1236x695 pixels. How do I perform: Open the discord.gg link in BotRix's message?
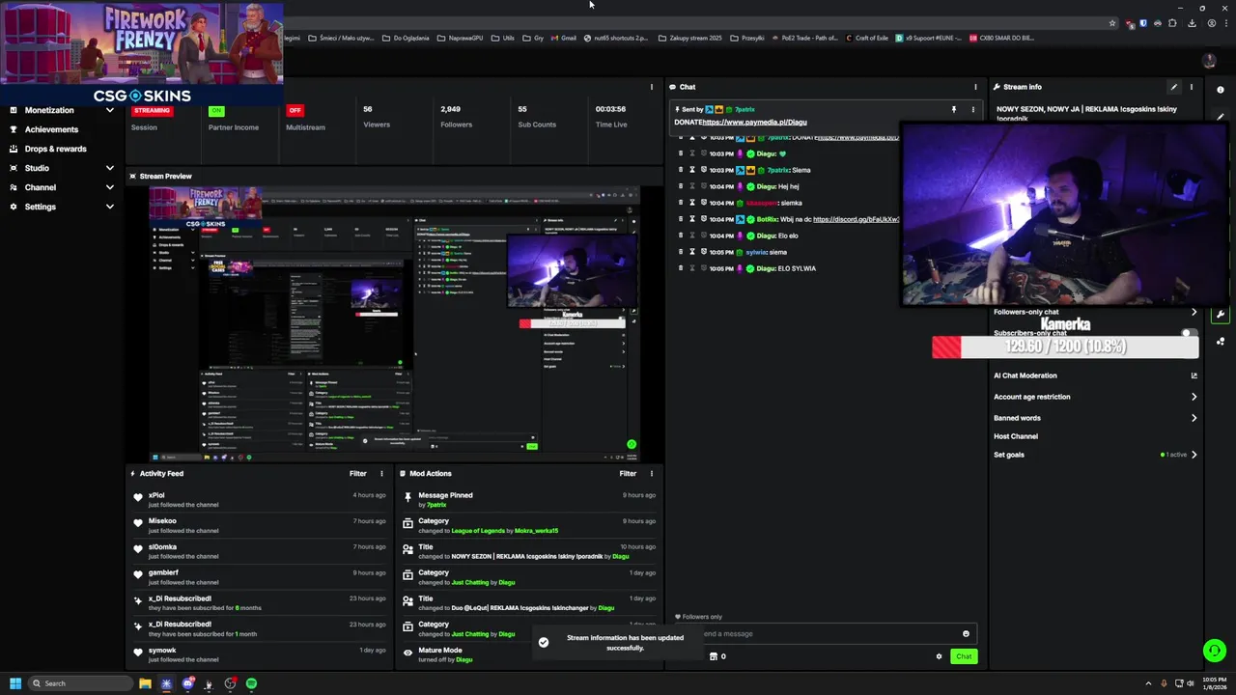click(x=857, y=219)
